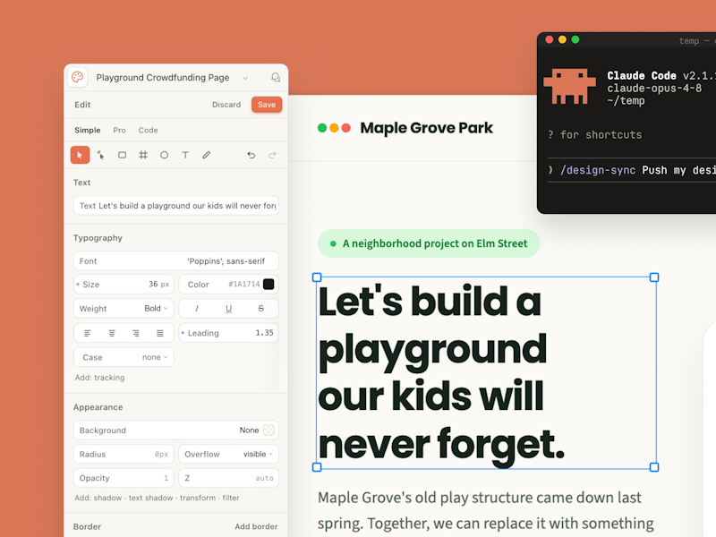This screenshot has height=537, width=716.
Task: Click "? for shortcuts" in terminal window
Action: [594, 135]
